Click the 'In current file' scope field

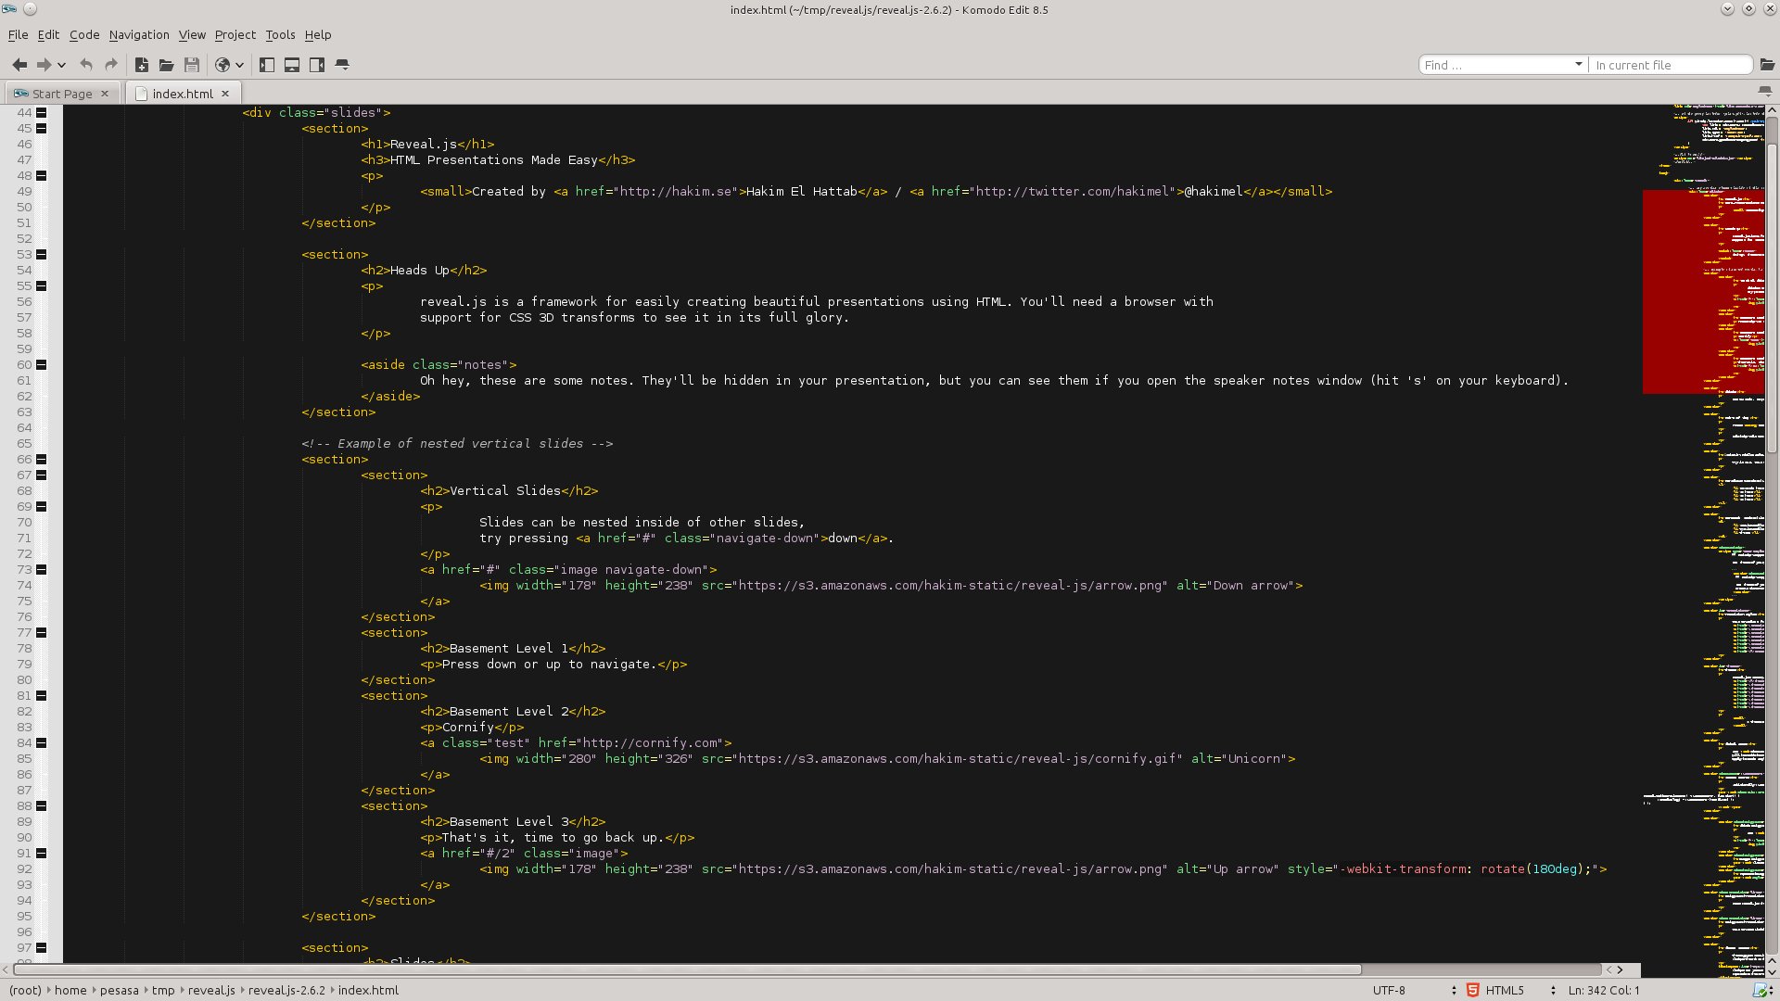coord(1670,65)
